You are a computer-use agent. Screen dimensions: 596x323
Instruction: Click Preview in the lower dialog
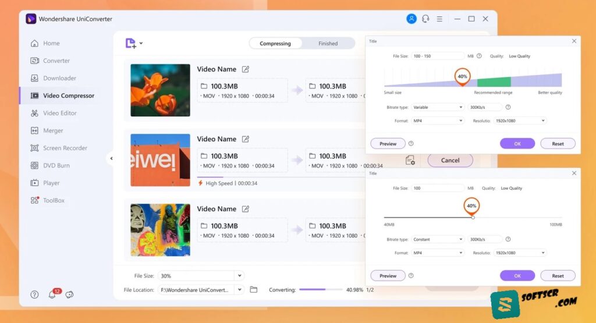click(x=388, y=276)
